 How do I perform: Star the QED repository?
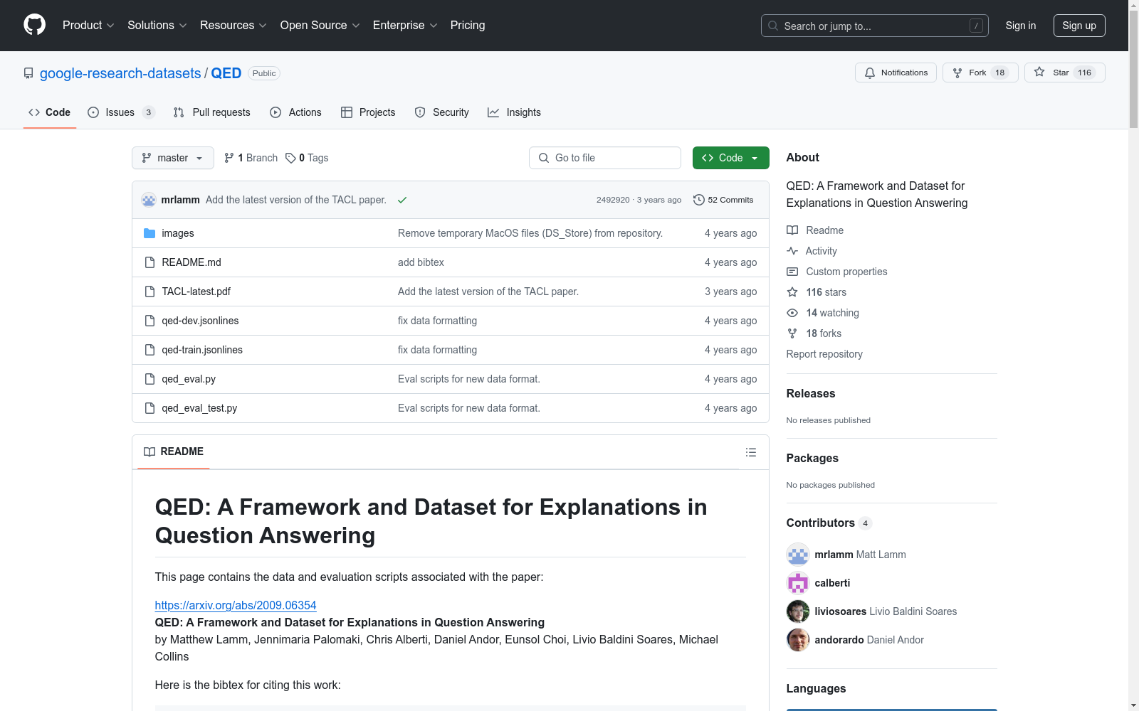1064,73
